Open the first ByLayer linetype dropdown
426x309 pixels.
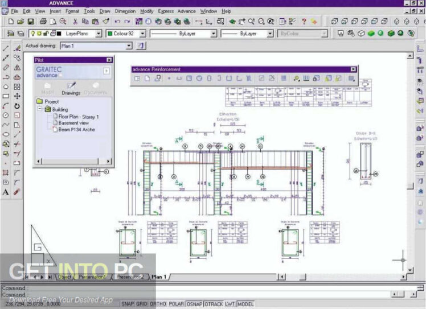pyautogui.click(x=214, y=34)
